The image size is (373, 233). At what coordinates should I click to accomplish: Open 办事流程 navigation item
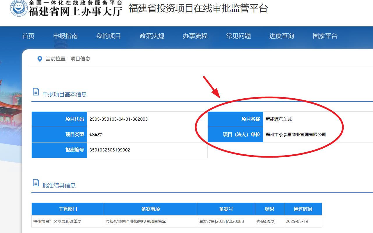point(195,36)
